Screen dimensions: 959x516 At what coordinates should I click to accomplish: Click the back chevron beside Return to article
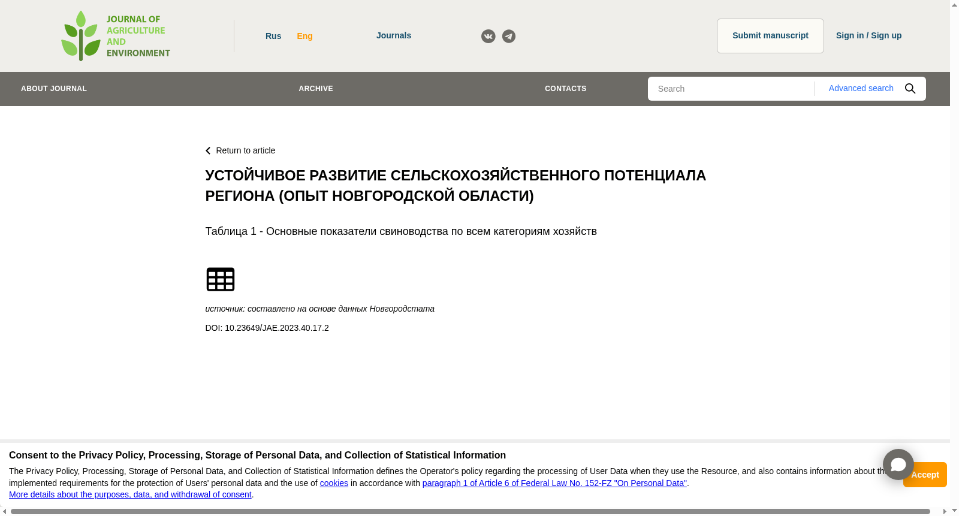(x=208, y=151)
